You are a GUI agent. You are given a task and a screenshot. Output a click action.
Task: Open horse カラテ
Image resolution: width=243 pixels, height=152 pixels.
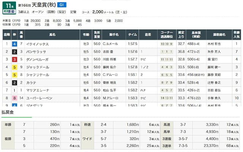(x=31, y=83)
